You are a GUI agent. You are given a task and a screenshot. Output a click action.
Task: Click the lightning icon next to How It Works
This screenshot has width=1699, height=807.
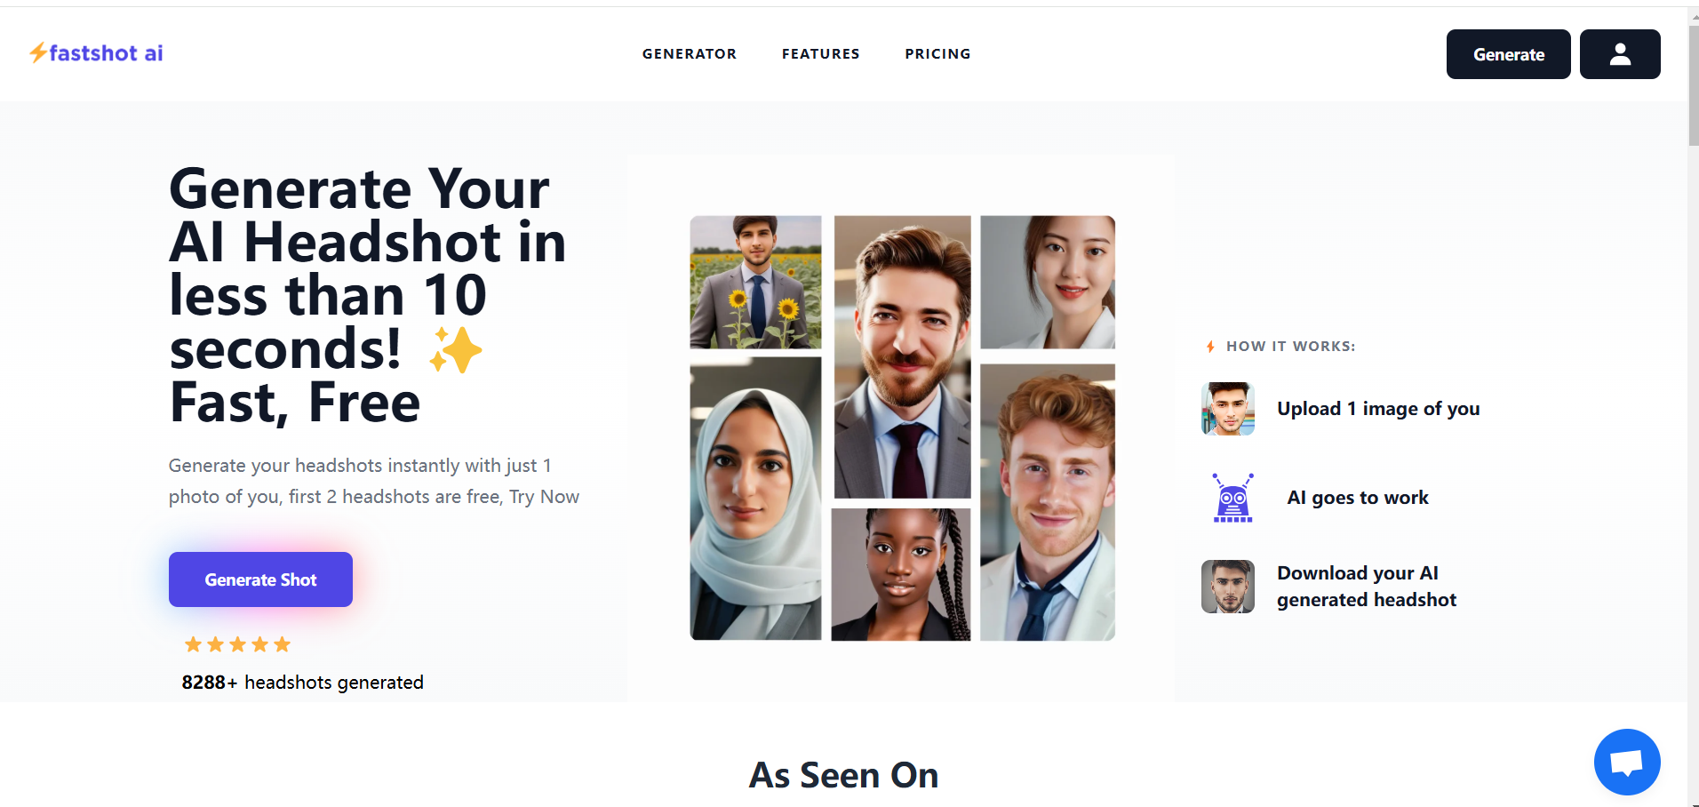click(1210, 347)
